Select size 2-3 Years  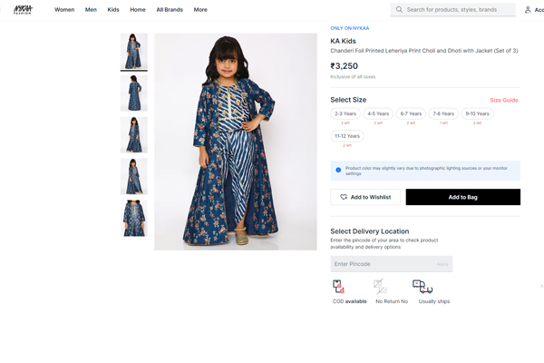tap(345, 113)
